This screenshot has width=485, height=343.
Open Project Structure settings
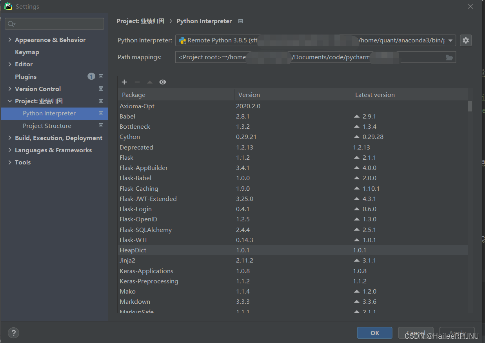[47, 126]
